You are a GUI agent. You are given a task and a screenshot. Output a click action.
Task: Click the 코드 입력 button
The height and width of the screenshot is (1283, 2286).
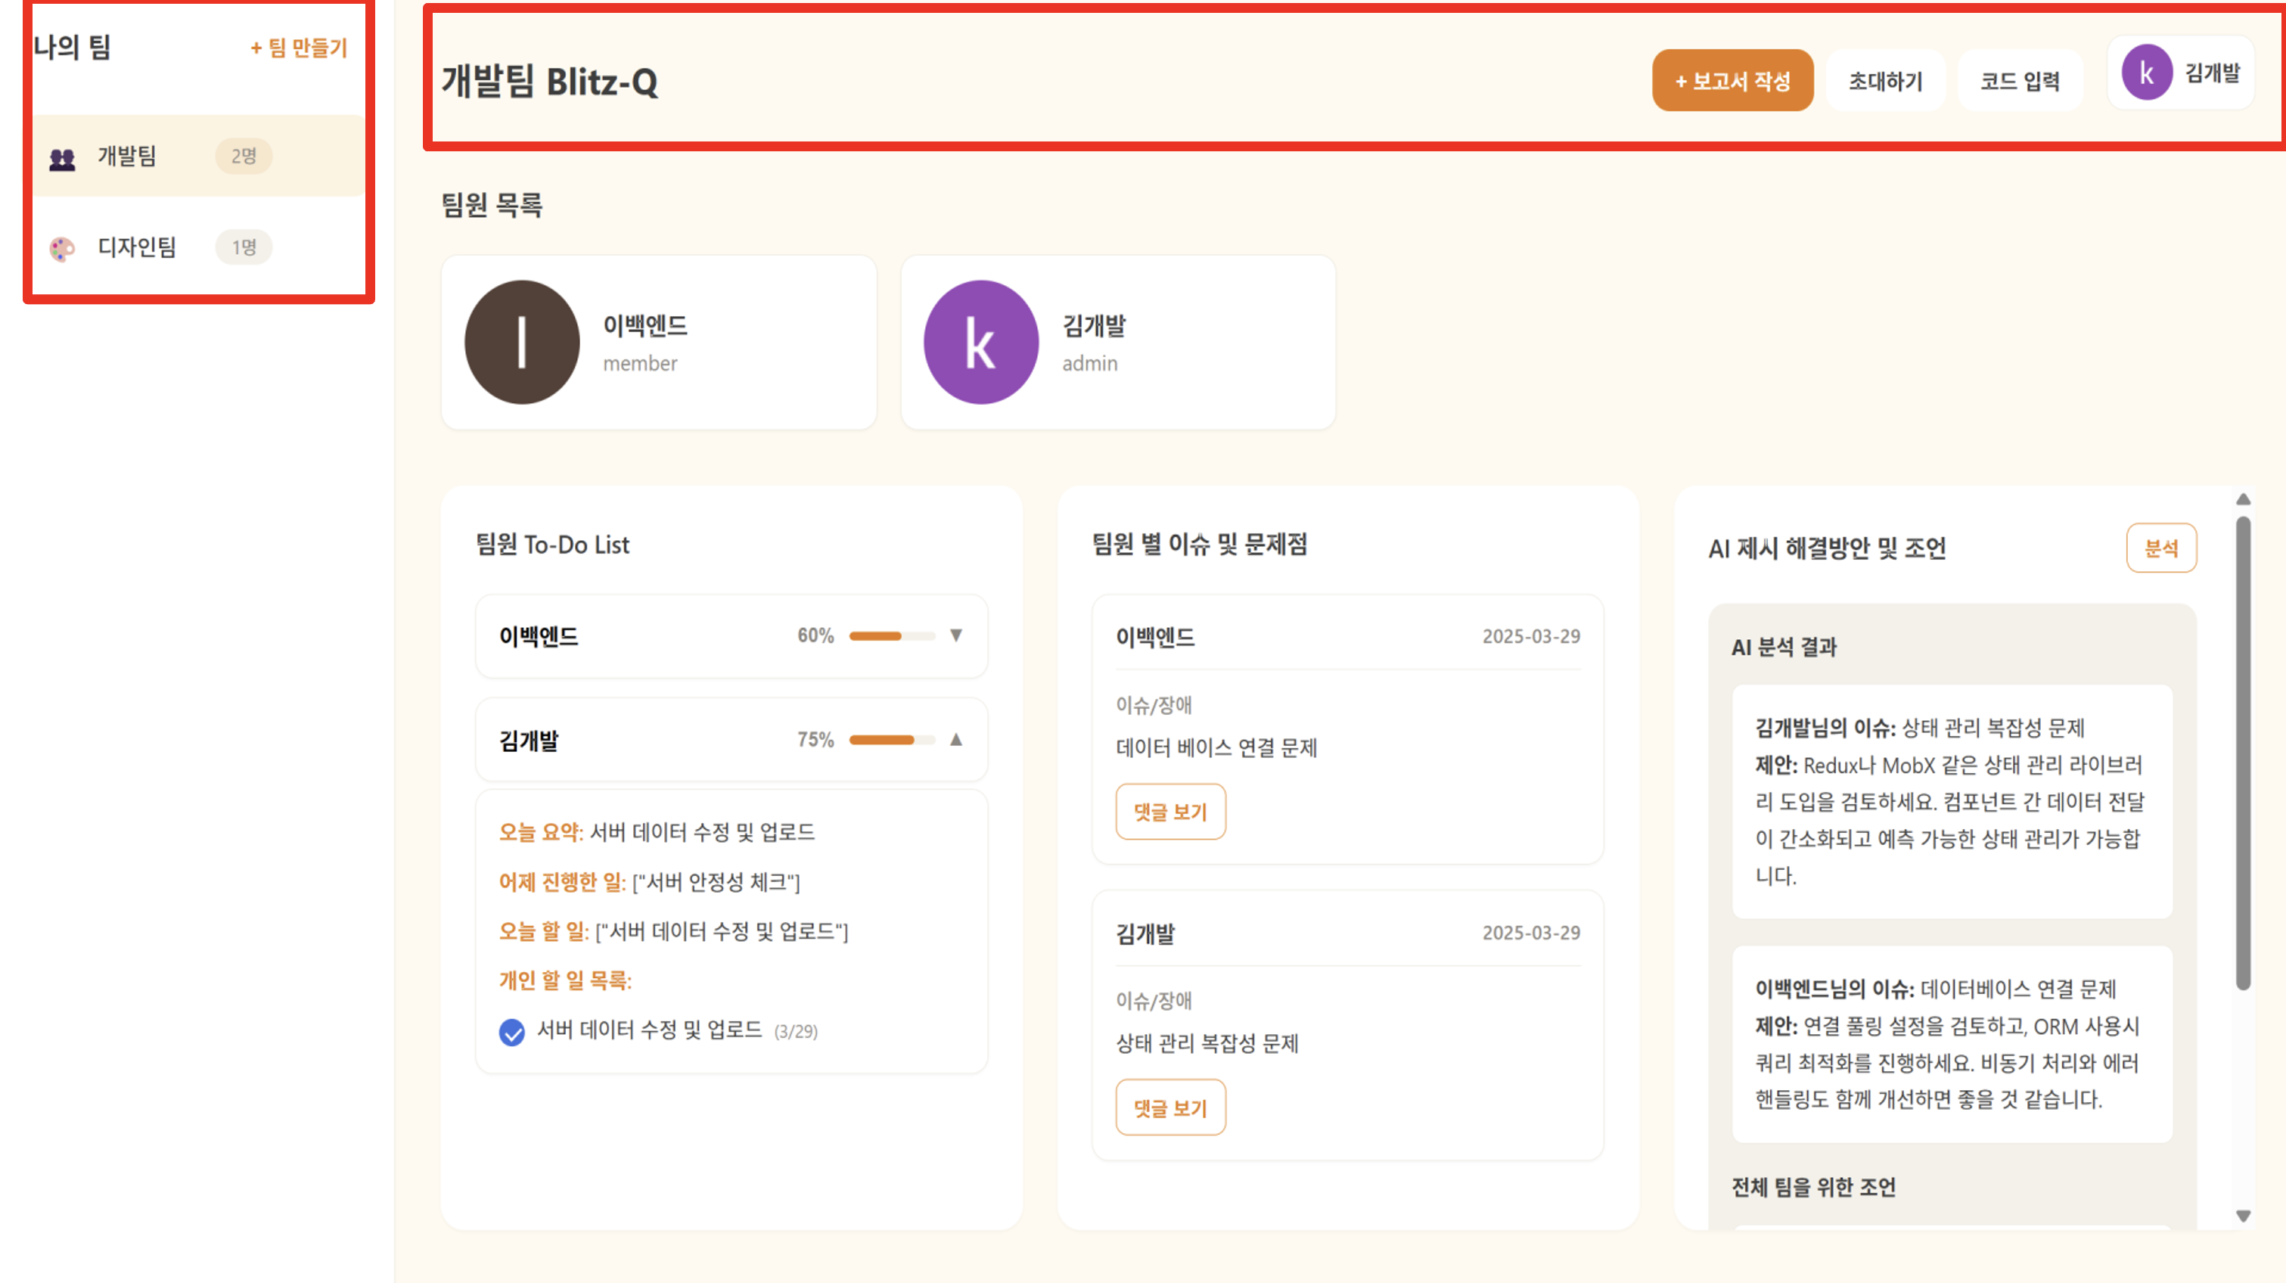point(2020,81)
